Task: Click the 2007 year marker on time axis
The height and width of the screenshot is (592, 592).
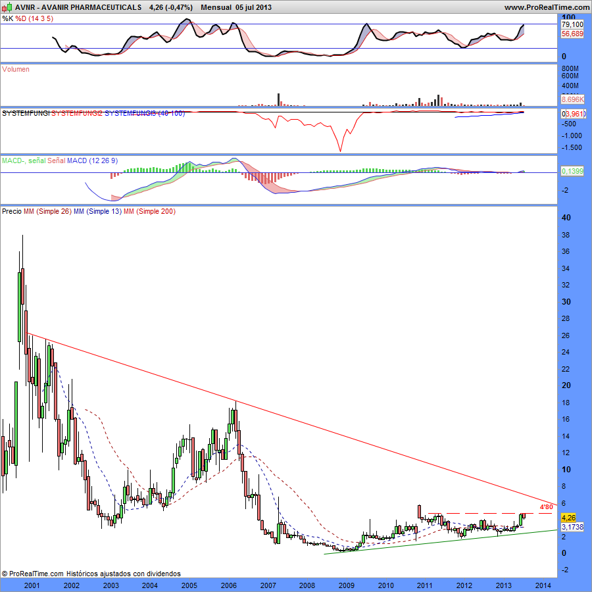Action: pos(268,585)
